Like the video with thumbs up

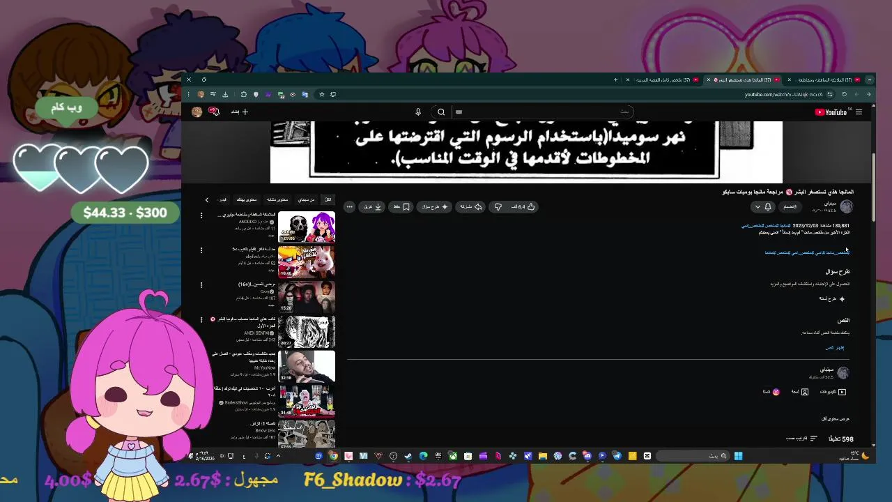(x=524, y=206)
